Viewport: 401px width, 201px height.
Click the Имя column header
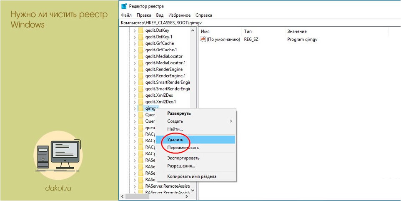click(220, 31)
